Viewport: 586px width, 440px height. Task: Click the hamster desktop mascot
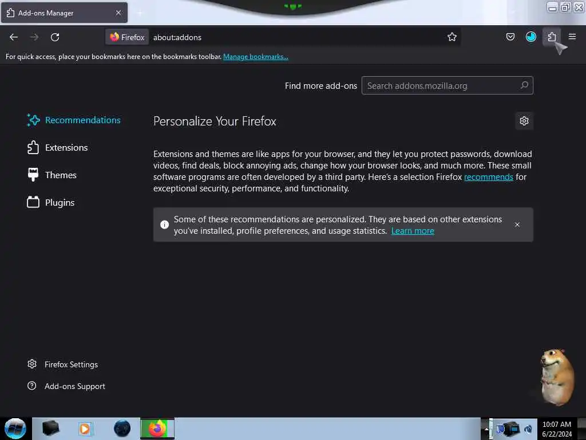[557, 377]
